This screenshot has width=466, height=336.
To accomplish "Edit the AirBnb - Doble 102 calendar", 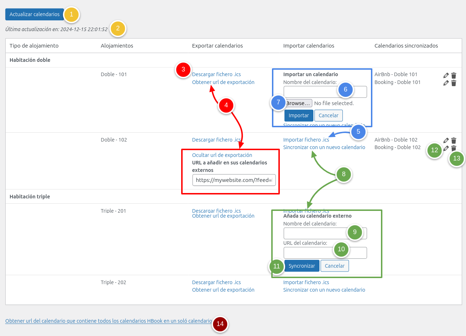I will point(446,140).
